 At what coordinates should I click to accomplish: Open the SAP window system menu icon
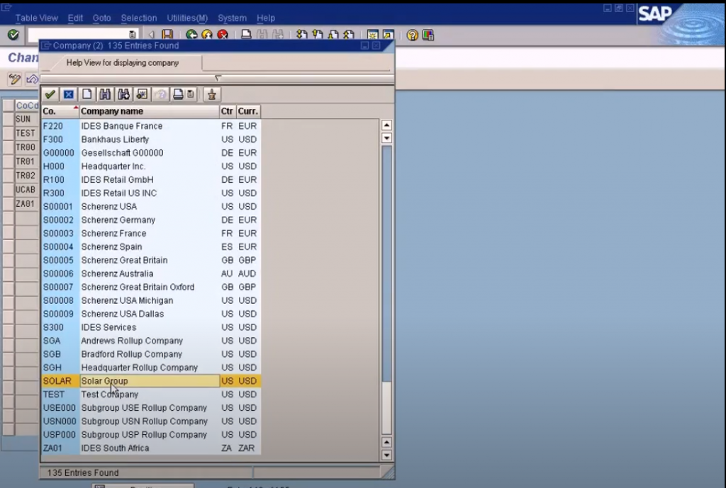click(x=6, y=6)
